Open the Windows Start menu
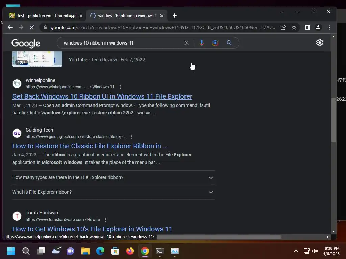 click(11, 251)
